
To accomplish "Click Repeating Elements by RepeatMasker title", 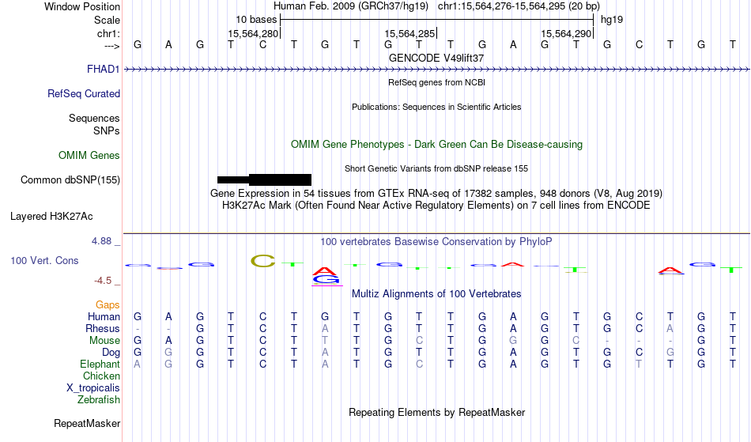I will [x=436, y=413].
